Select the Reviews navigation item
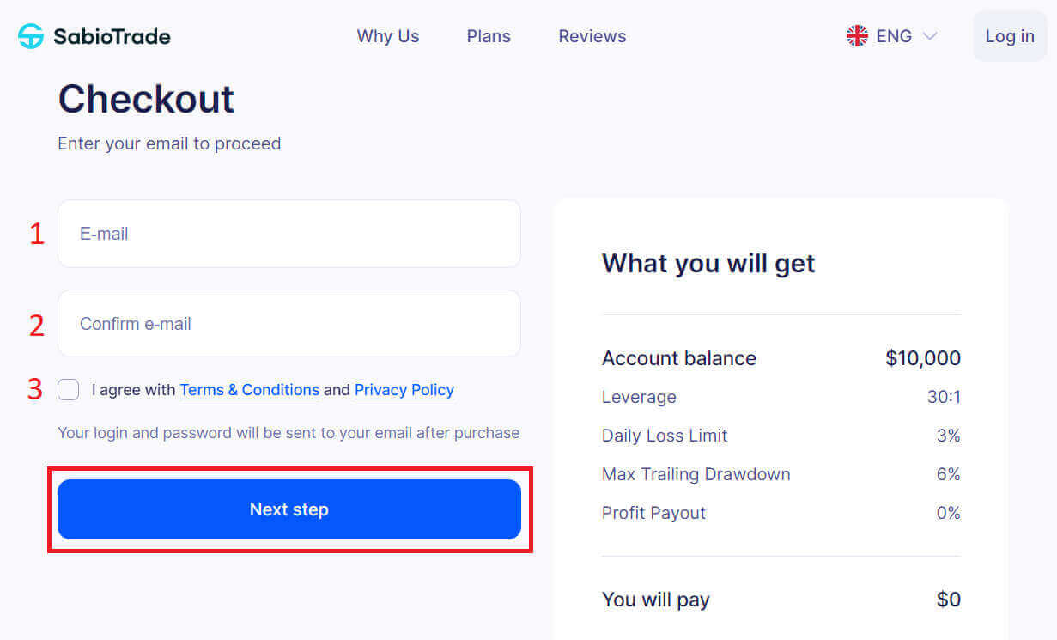This screenshot has height=640, width=1057. click(592, 36)
